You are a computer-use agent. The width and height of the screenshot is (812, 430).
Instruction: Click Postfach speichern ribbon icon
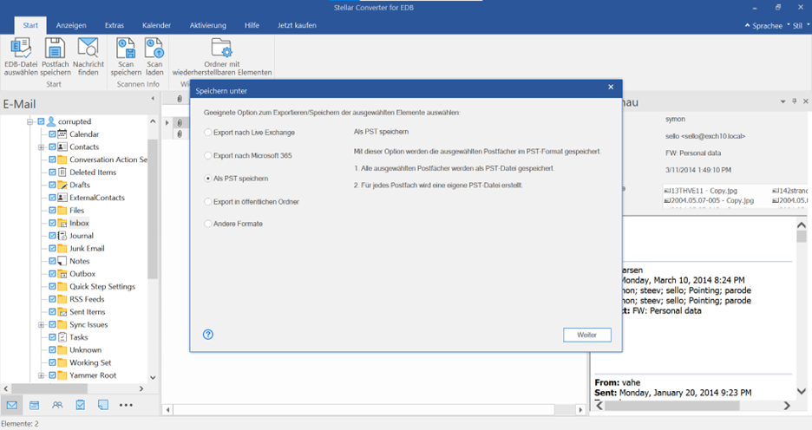point(55,57)
